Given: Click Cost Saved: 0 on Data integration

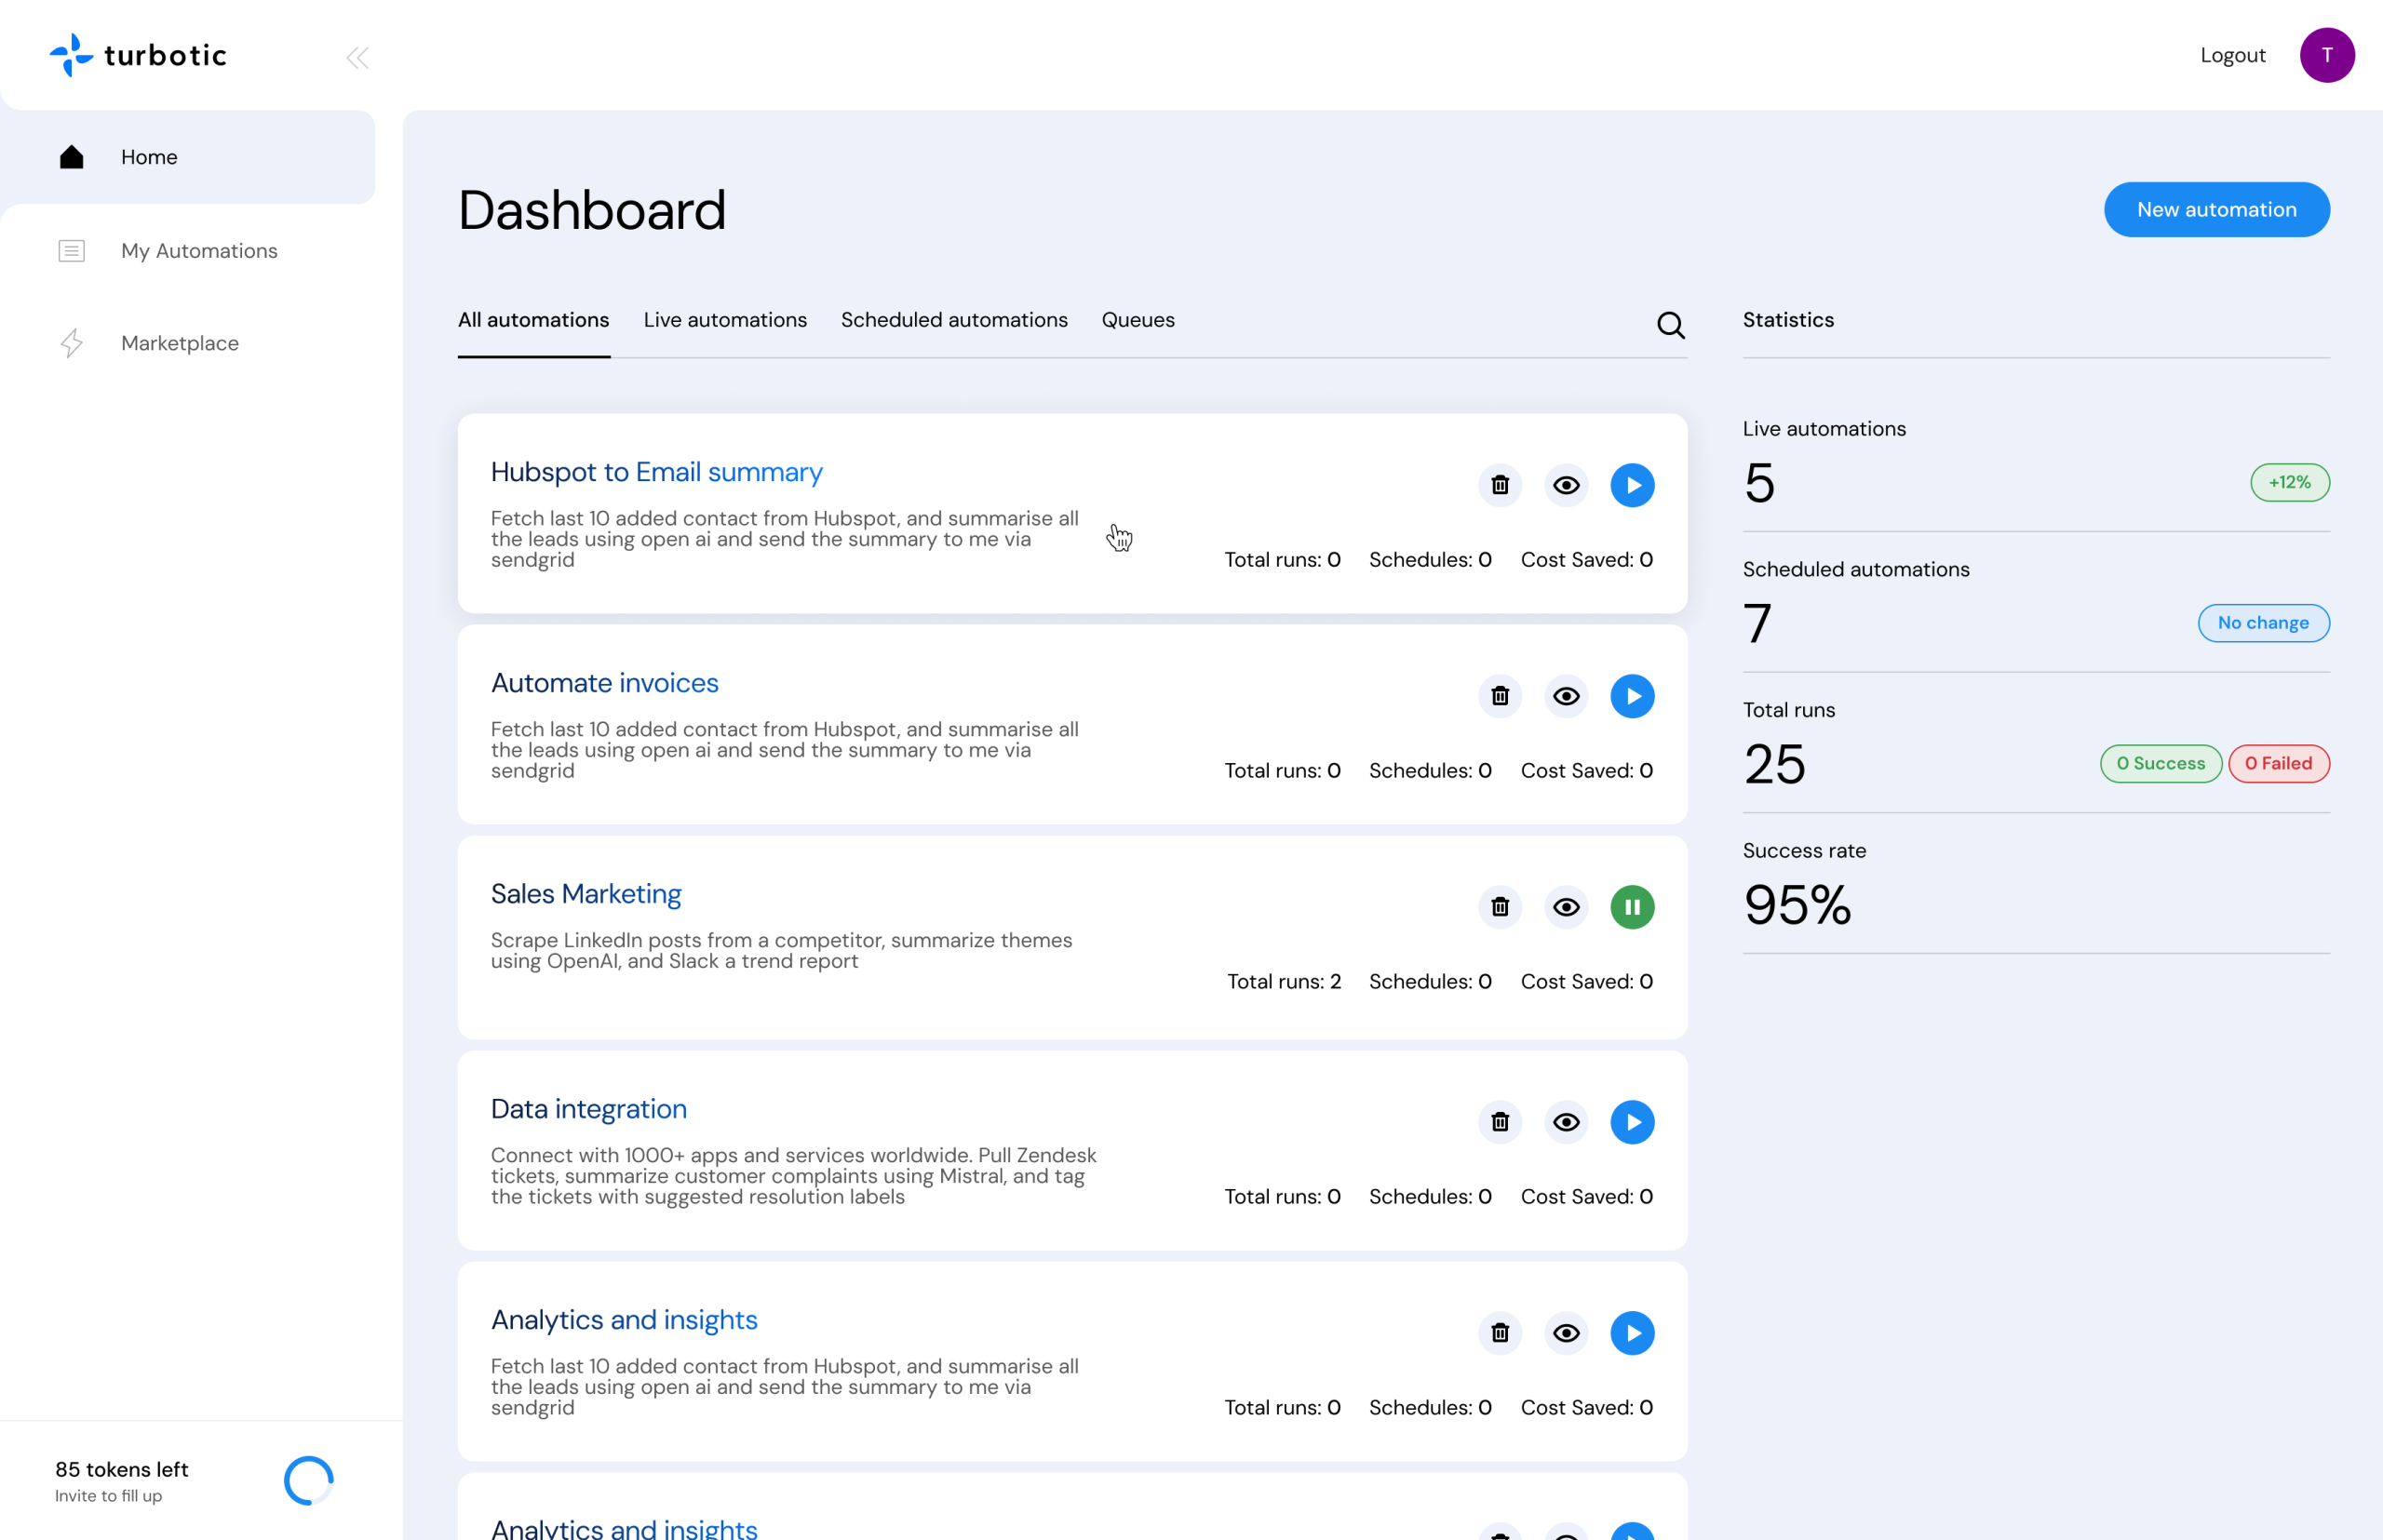Looking at the screenshot, I should (1585, 1197).
